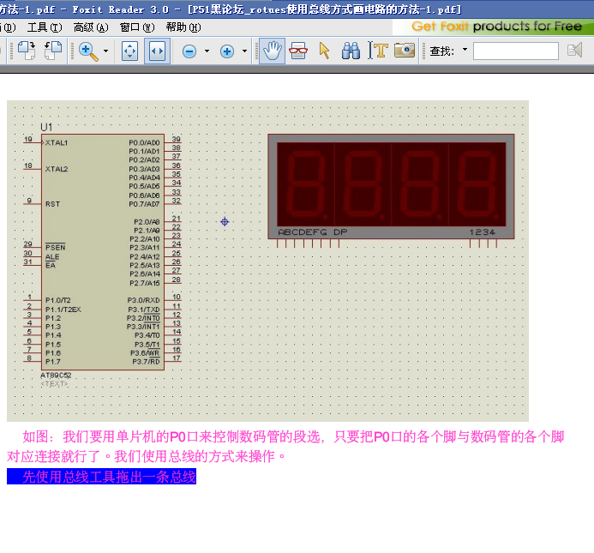The image size is (594, 553).
Task: Click the P3.7/RD pin label
Action: pos(146,362)
